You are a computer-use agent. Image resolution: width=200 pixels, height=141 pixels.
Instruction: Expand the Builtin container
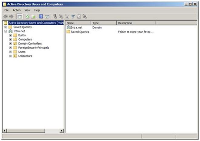tap(11, 35)
